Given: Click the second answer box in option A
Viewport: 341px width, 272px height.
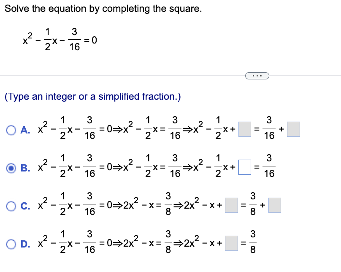Looking at the screenshot, I should [x=294, y=129].
